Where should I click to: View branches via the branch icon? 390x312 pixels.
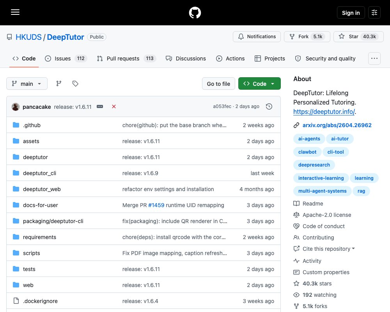59,83
